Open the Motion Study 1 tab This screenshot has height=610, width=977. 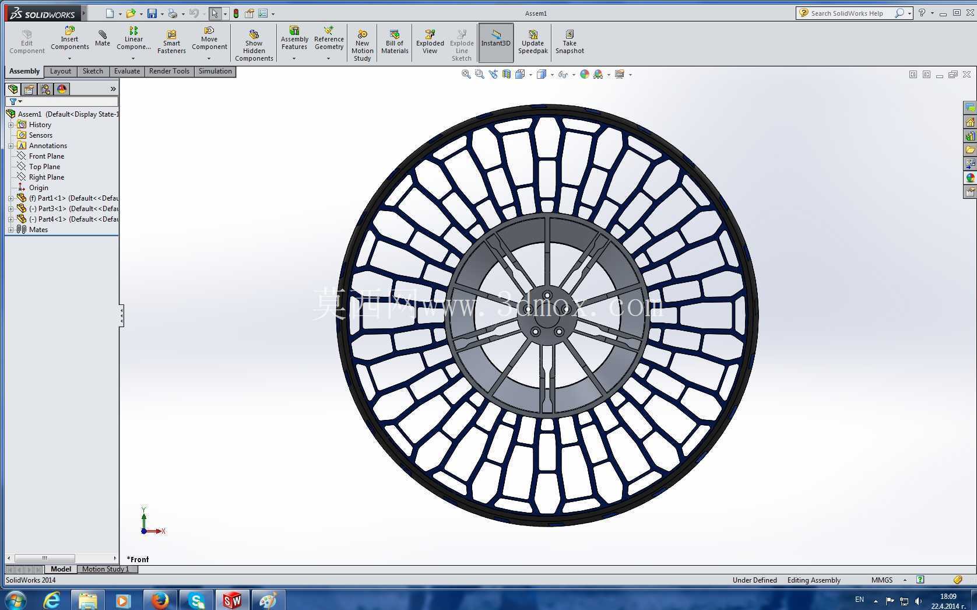pos(106,569)
